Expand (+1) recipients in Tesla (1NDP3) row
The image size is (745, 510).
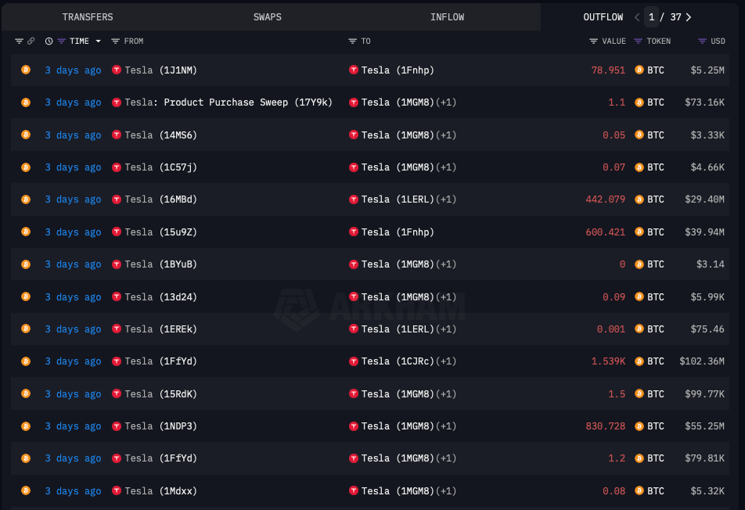pos(446,426)
